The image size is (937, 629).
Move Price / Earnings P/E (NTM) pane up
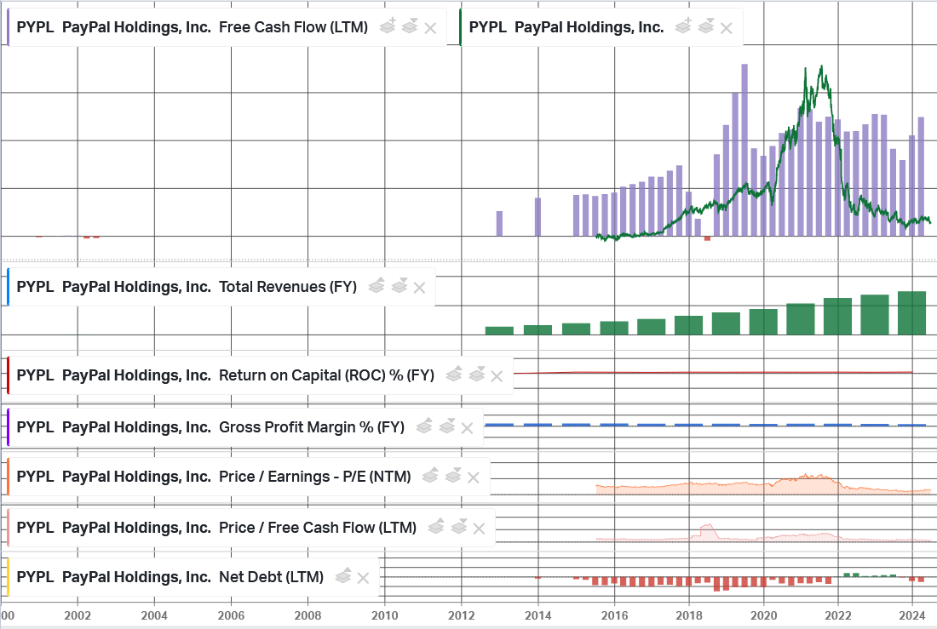pyautogui.click(x=430, y=476)
